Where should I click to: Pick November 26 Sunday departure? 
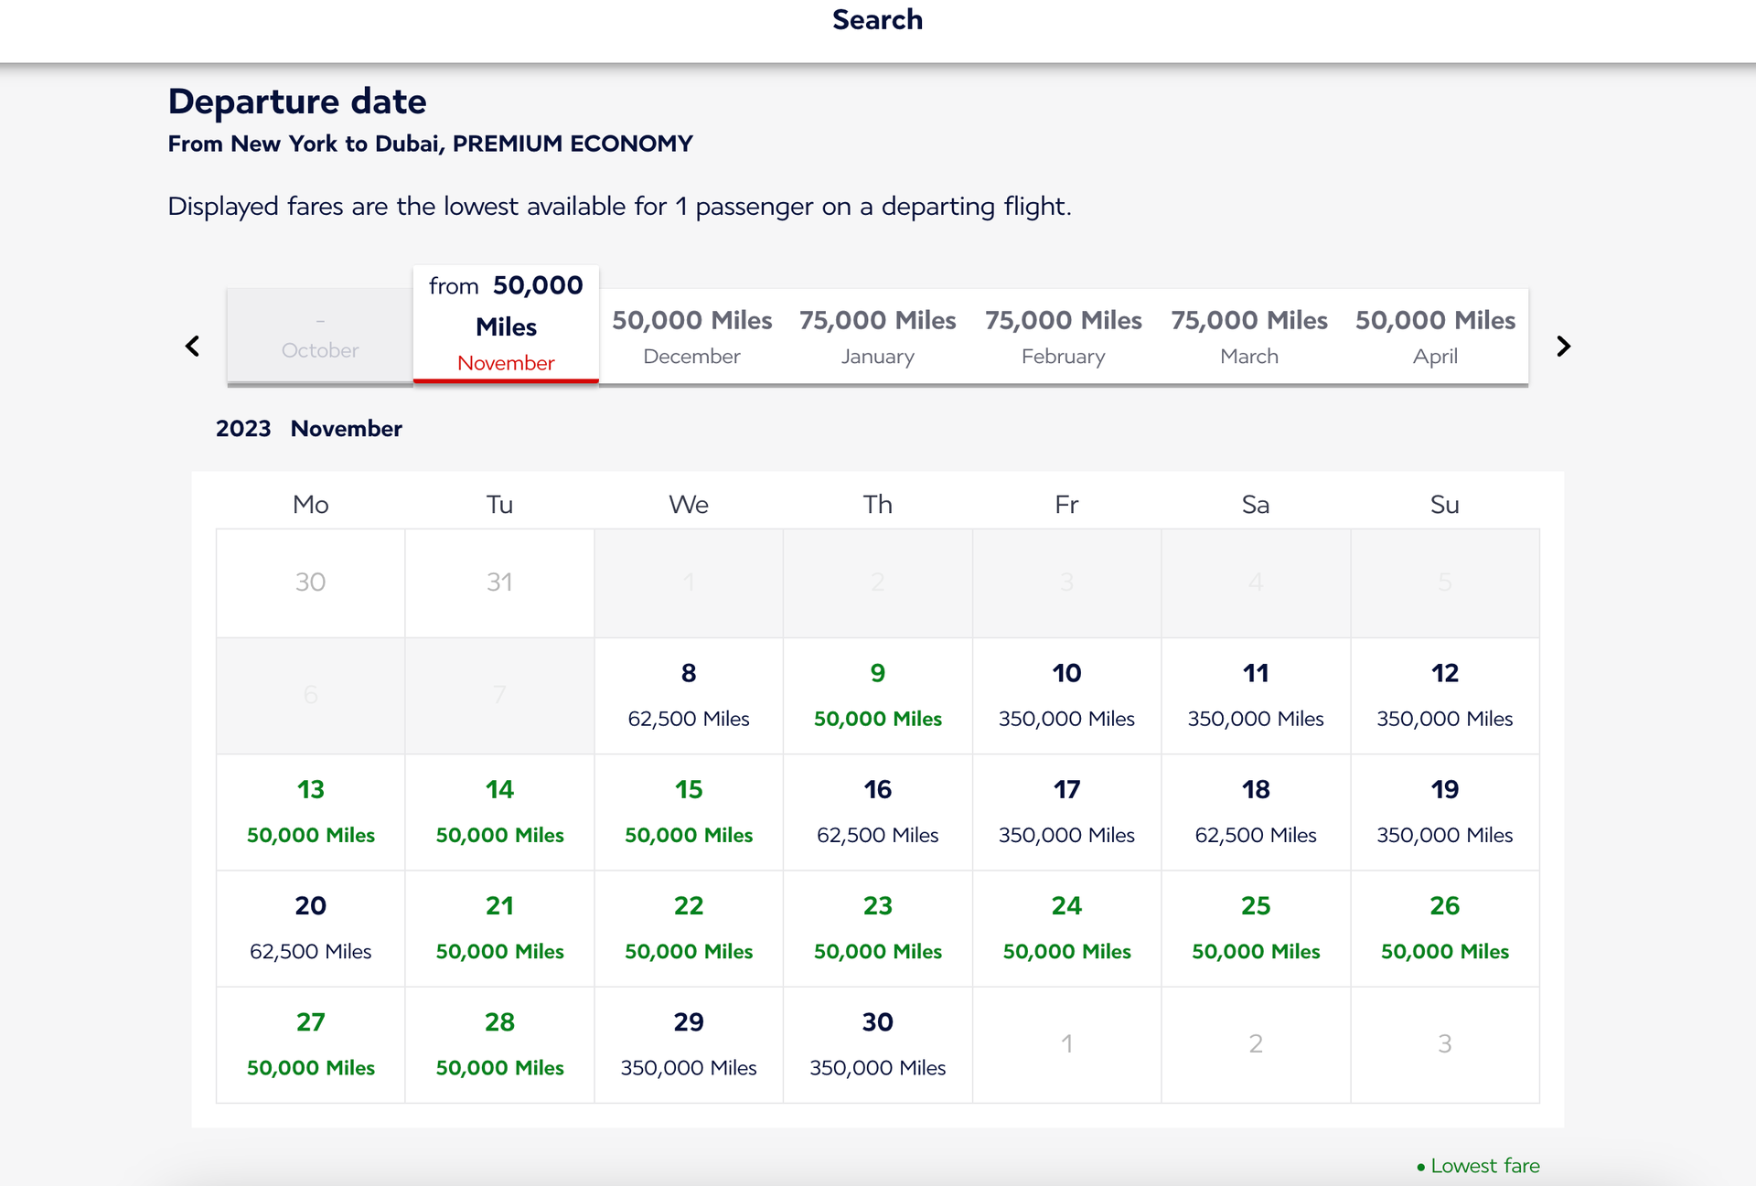[1444, 928]
